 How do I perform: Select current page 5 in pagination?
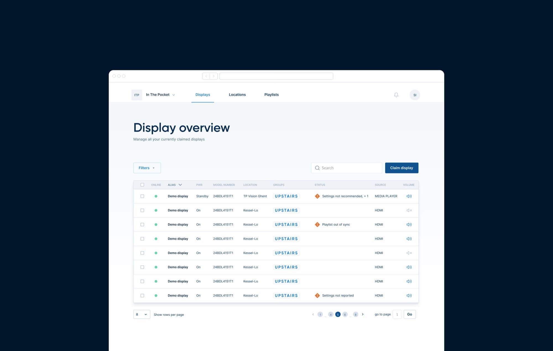coord(338,315)
